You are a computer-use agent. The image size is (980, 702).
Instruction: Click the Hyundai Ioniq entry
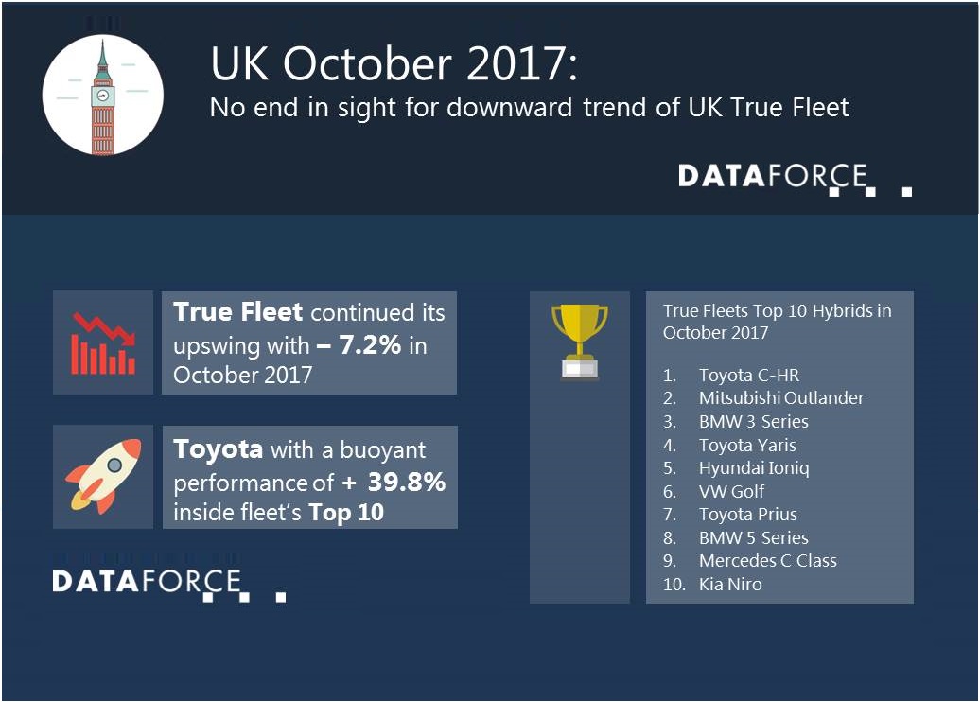click(754, 468)
